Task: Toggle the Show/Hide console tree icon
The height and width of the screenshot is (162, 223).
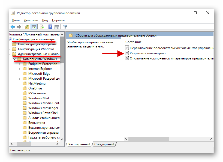Action: click(x=34, y=27)
